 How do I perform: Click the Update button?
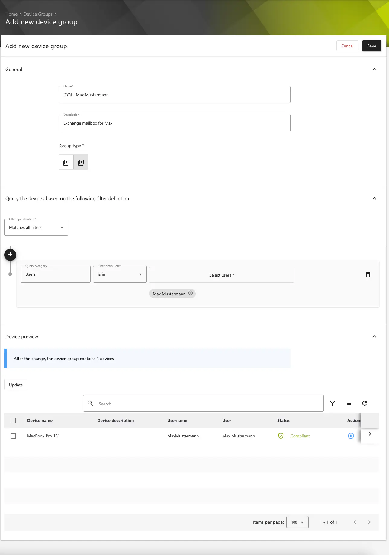click(16, 385)
